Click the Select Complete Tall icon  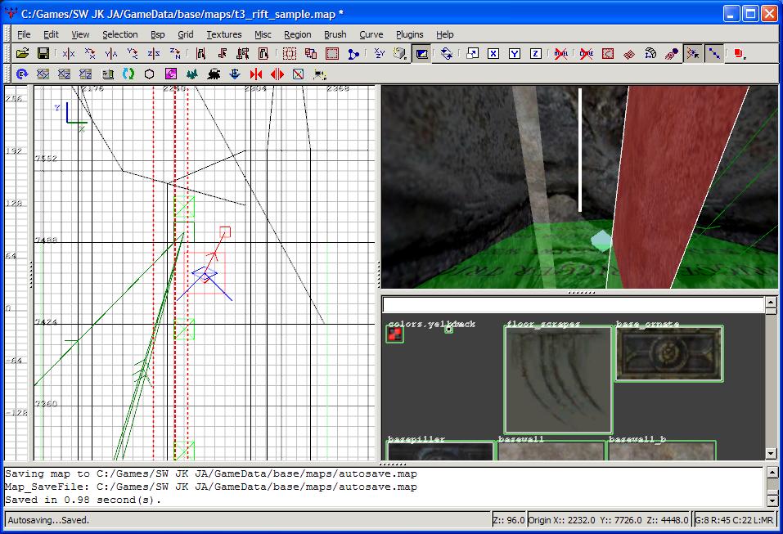[x=200, y=53]
